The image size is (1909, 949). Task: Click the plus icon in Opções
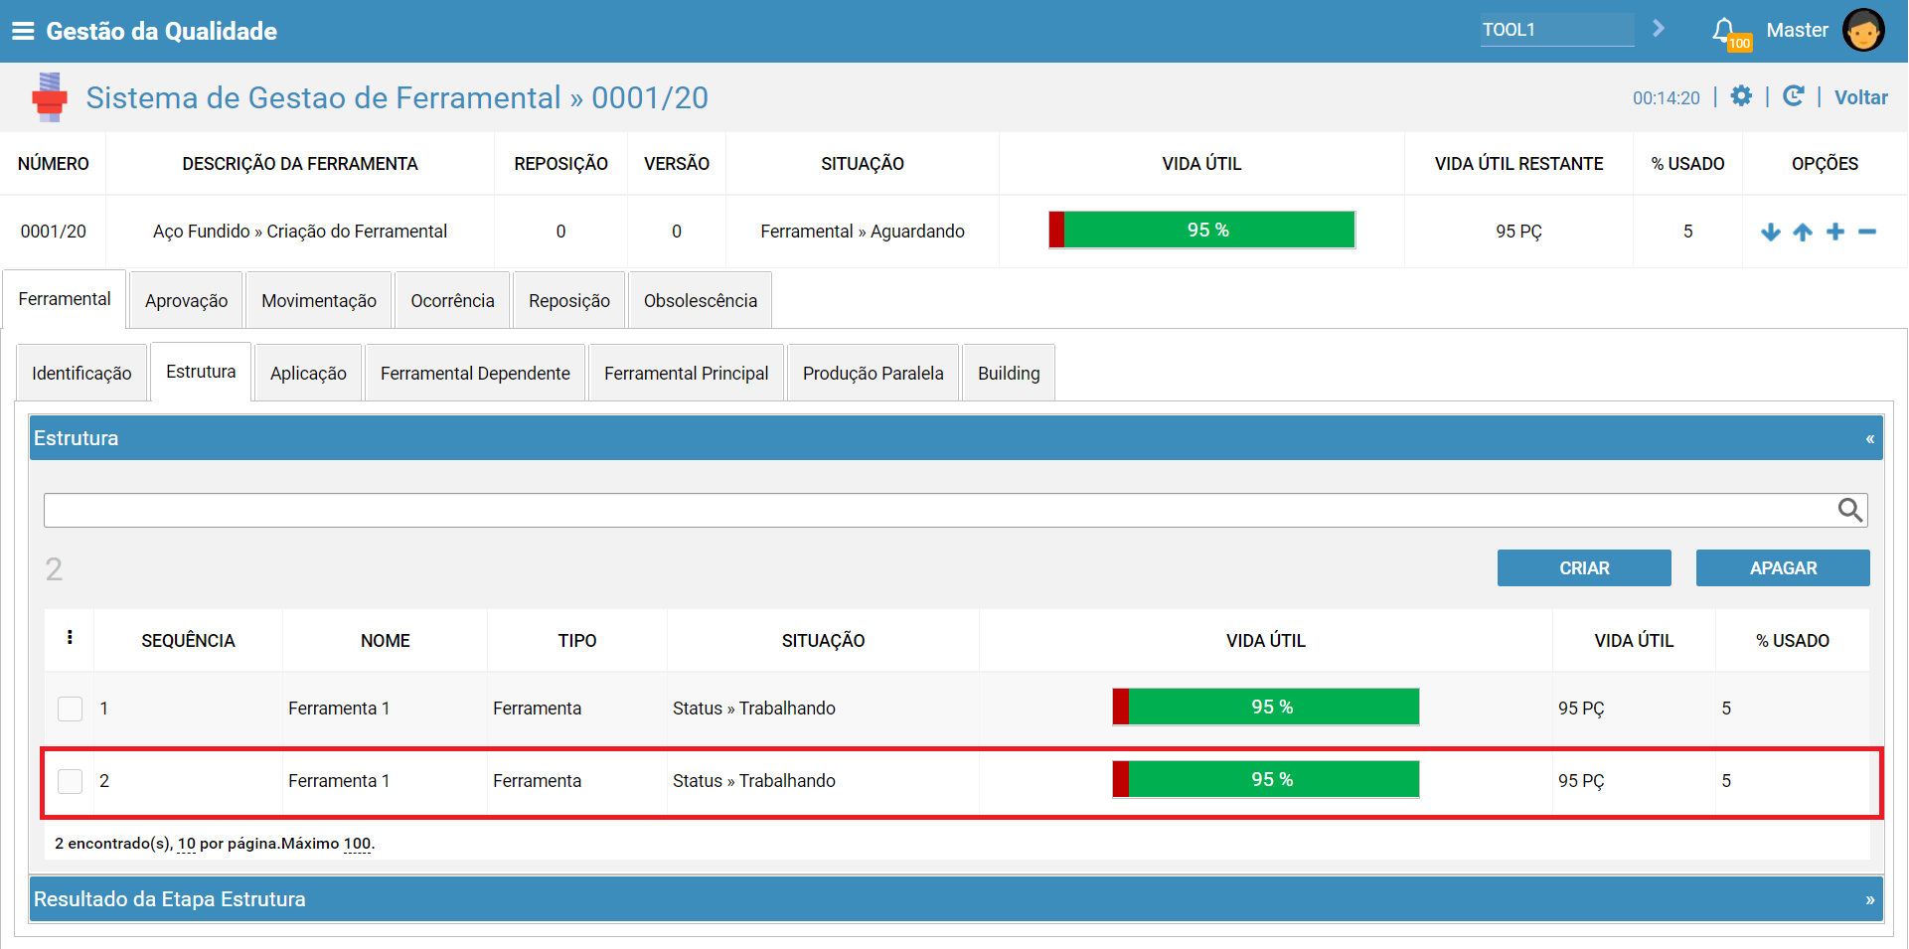(1835, 232)
